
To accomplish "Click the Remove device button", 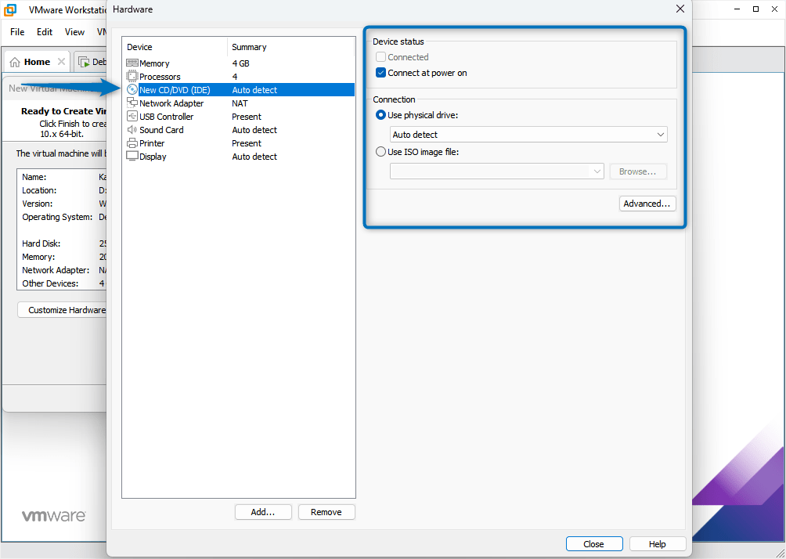I will tap(326, 511).
